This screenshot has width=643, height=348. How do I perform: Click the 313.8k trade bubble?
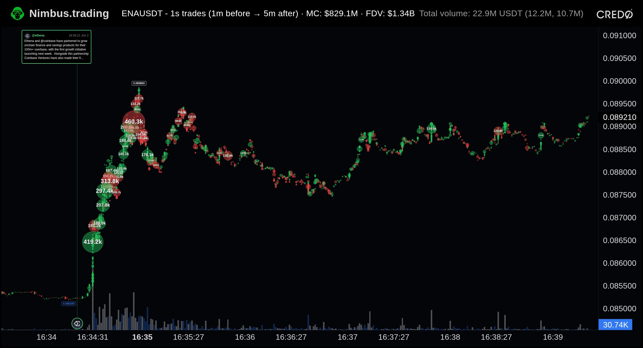pos(110,181)
